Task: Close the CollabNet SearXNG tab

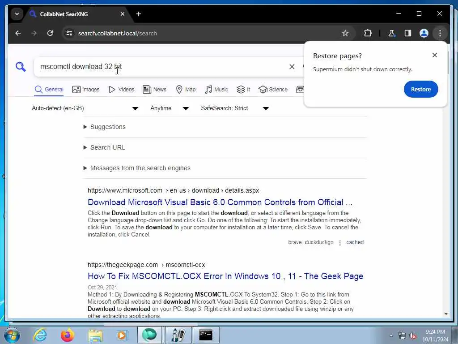Action: (x=123, y=14)
